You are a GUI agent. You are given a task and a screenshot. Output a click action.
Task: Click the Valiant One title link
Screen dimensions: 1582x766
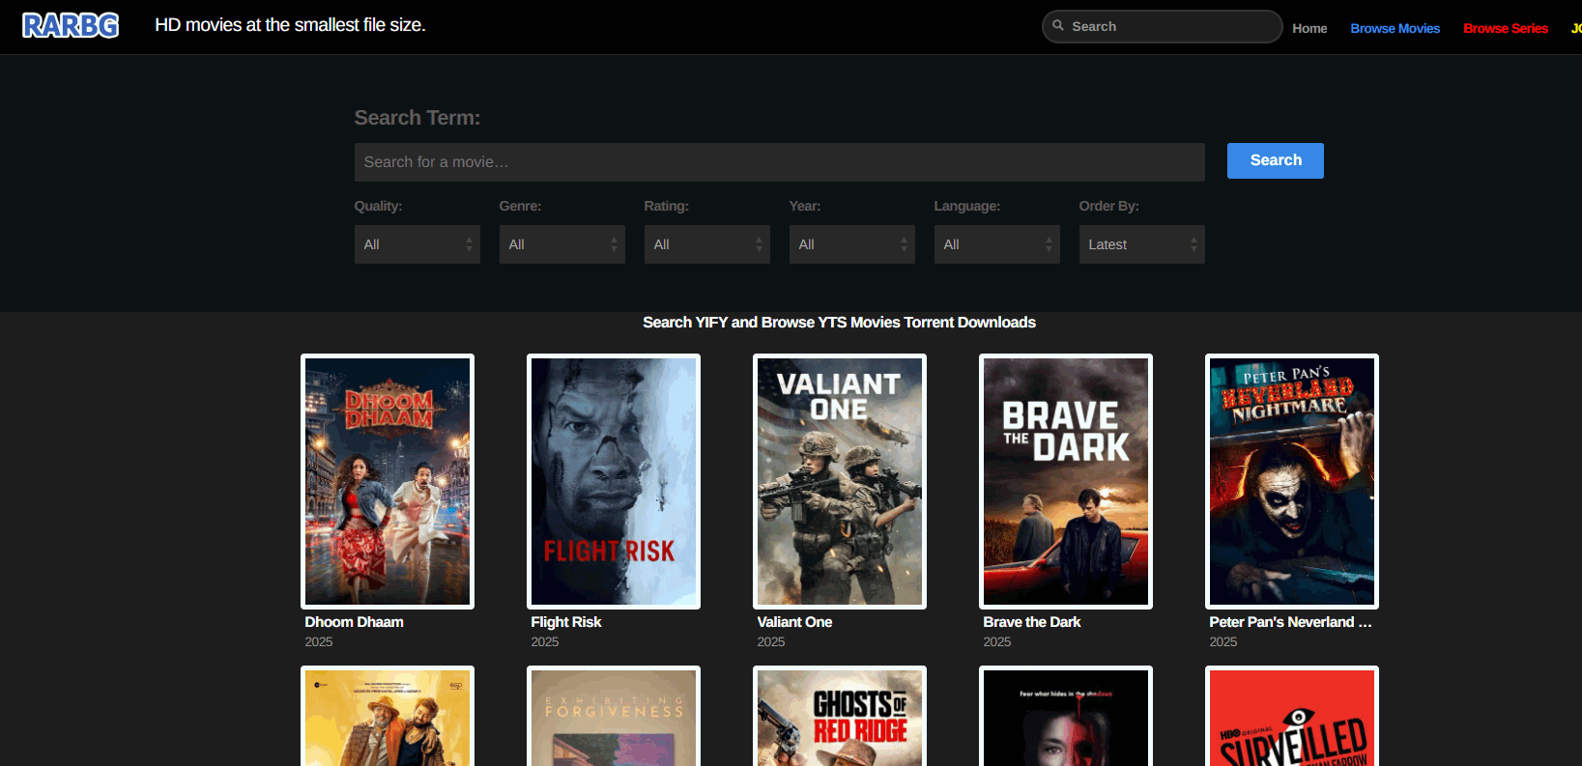pyautogui.click(x=794, y=622)
